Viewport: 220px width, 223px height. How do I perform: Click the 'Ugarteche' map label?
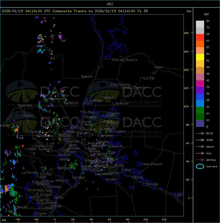(65, 168)
